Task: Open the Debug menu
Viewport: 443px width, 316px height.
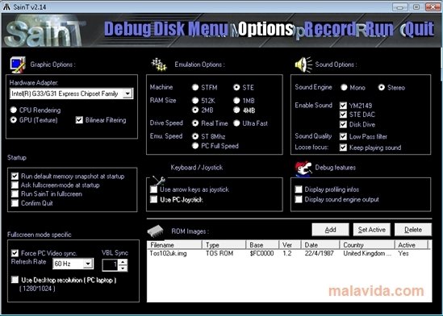Action: [x=128, y=29]
